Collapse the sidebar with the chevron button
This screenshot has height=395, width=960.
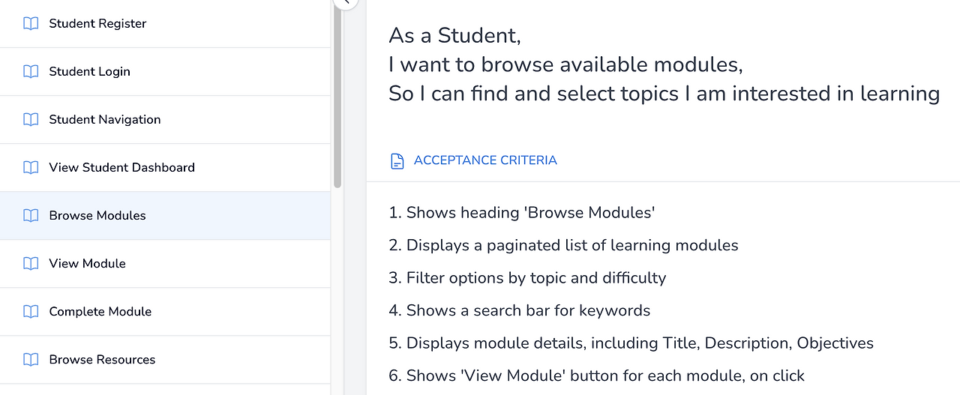point(346,2)
